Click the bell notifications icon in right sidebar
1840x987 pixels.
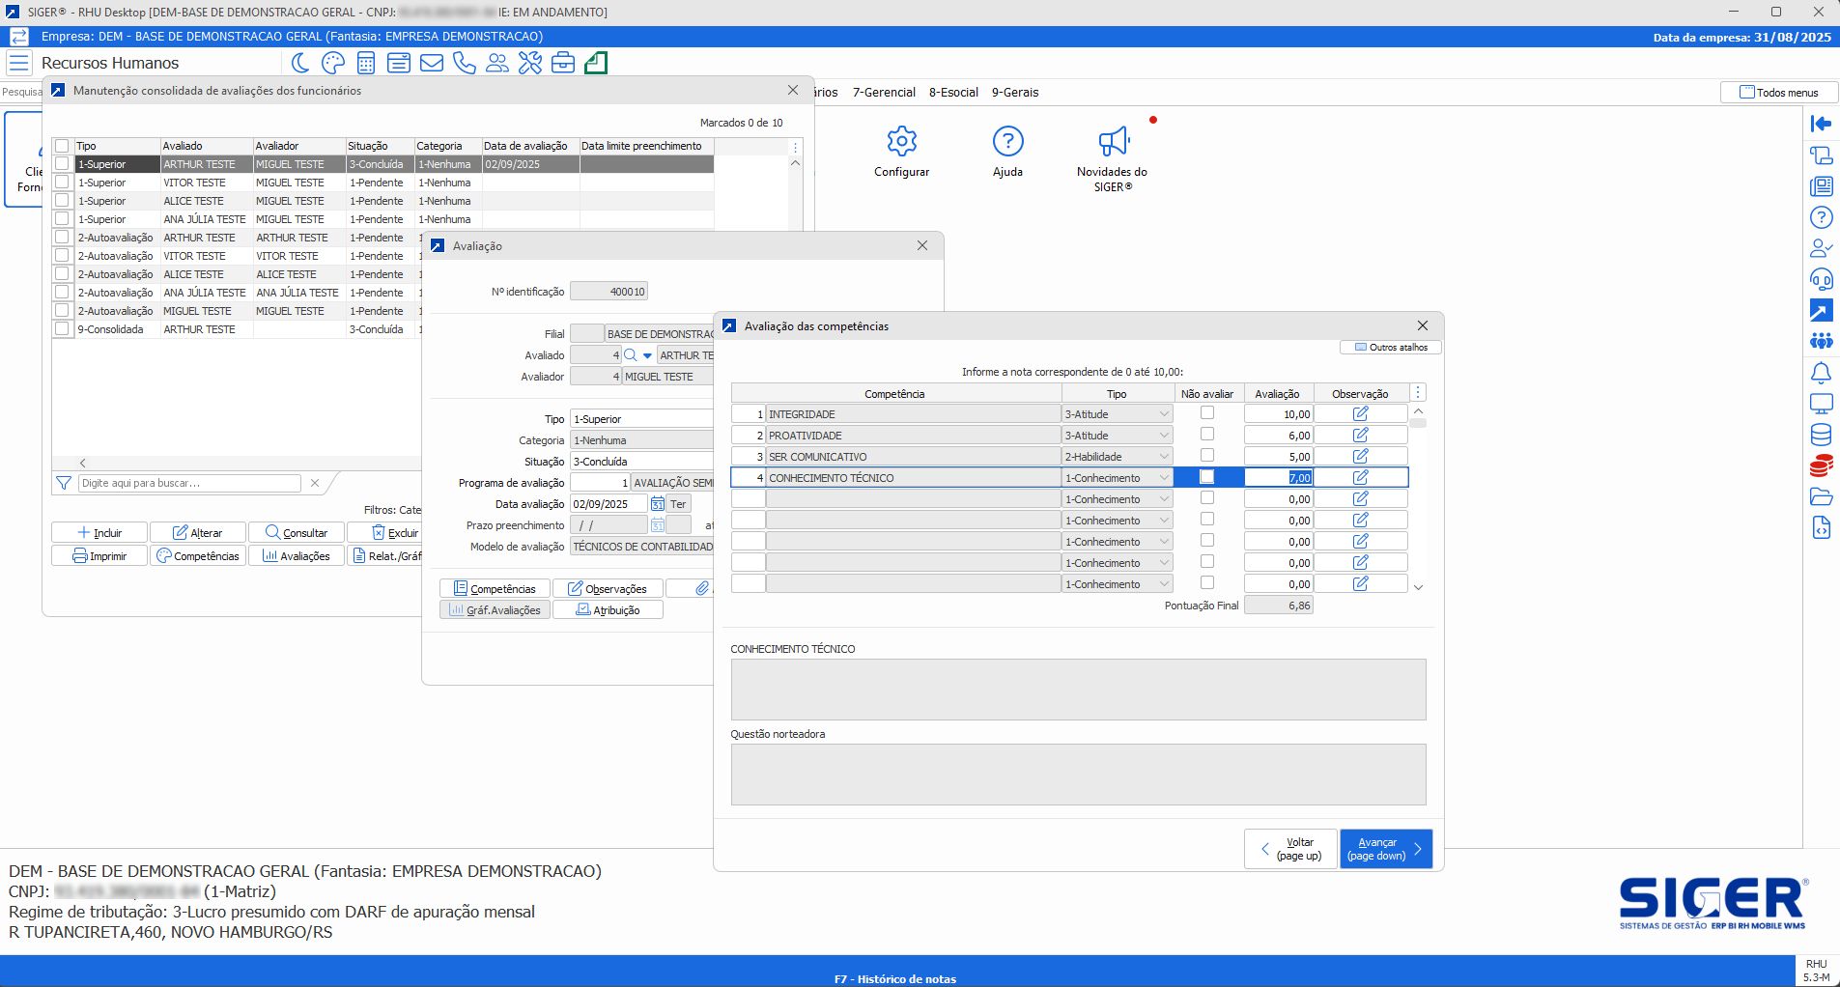1821,373
